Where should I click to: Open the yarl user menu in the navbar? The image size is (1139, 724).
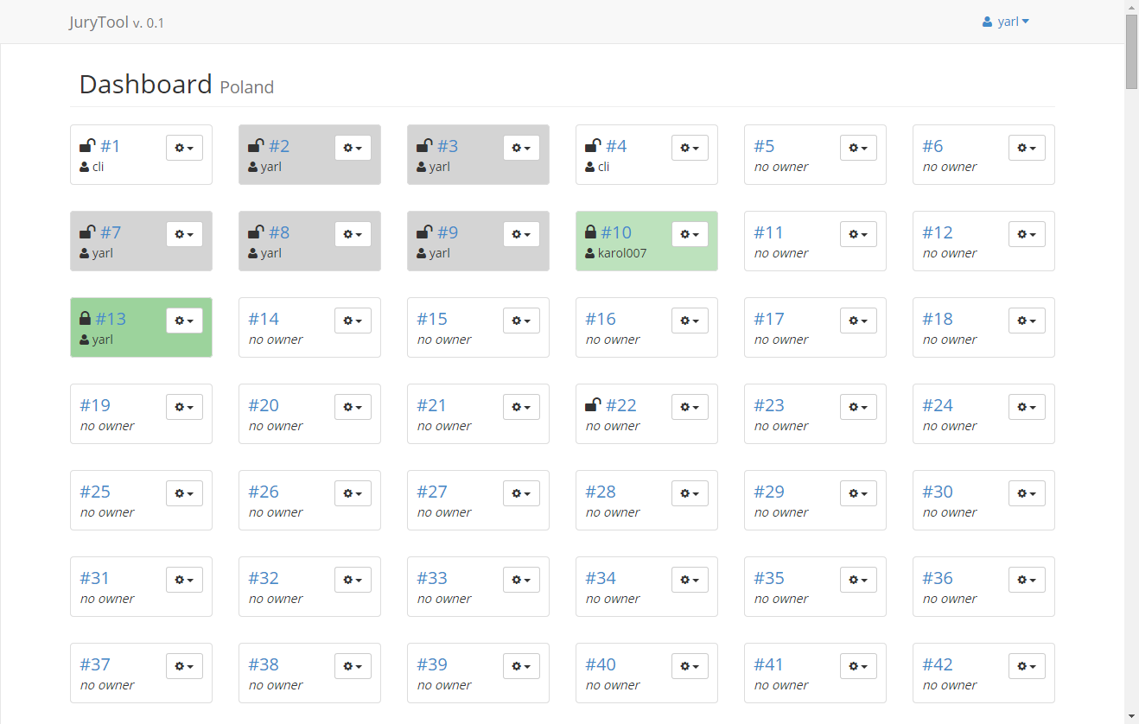[x=1006, y=22]
